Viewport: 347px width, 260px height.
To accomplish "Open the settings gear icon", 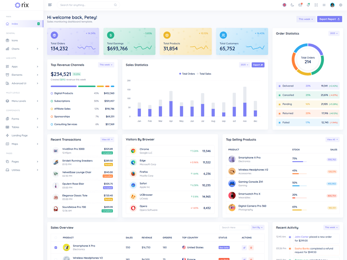I will coord(341,5).
